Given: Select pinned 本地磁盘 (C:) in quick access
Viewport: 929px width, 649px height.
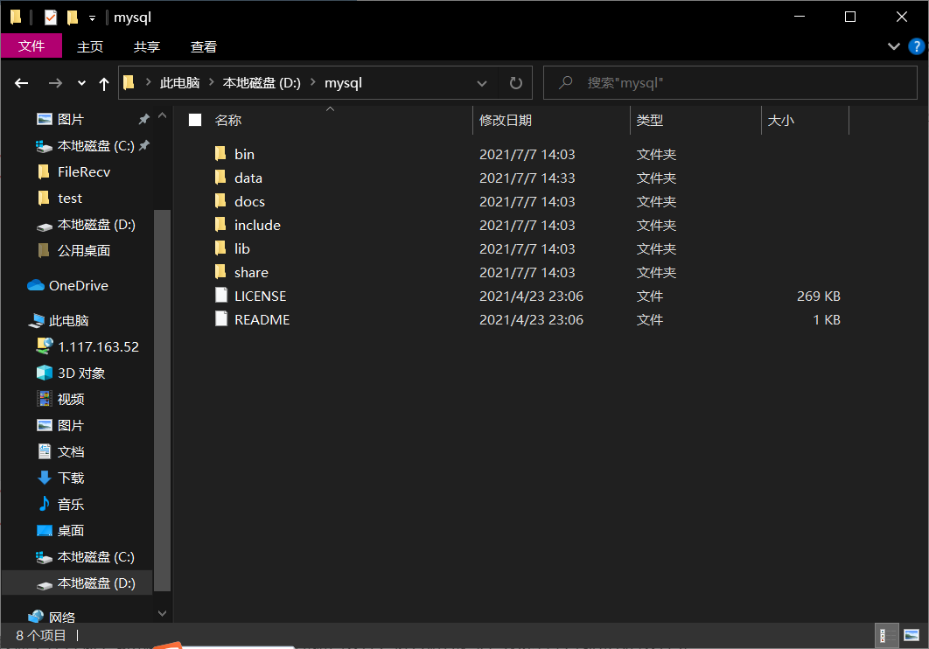Looking at the screenshot, I should point(86,146).
